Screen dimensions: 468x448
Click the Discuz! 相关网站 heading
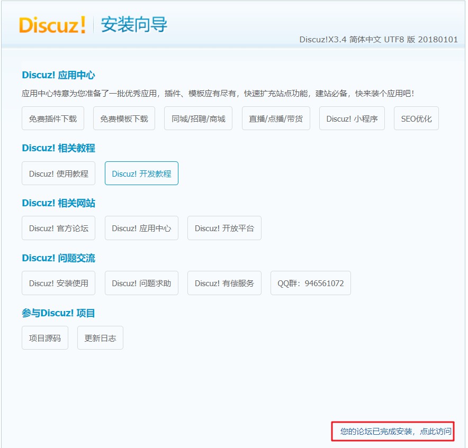[58, 203]
